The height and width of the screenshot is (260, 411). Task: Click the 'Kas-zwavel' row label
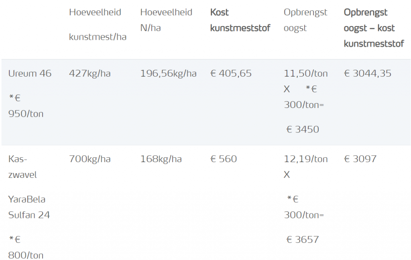[x=22, y=167]
